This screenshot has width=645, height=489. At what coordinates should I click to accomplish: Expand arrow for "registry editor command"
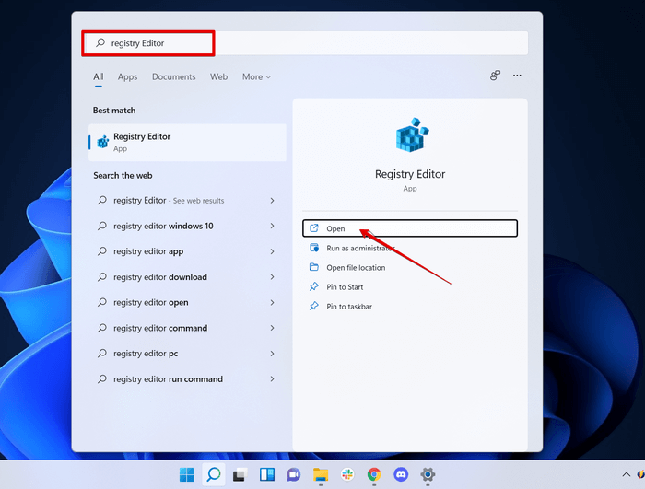click(272, 328)
